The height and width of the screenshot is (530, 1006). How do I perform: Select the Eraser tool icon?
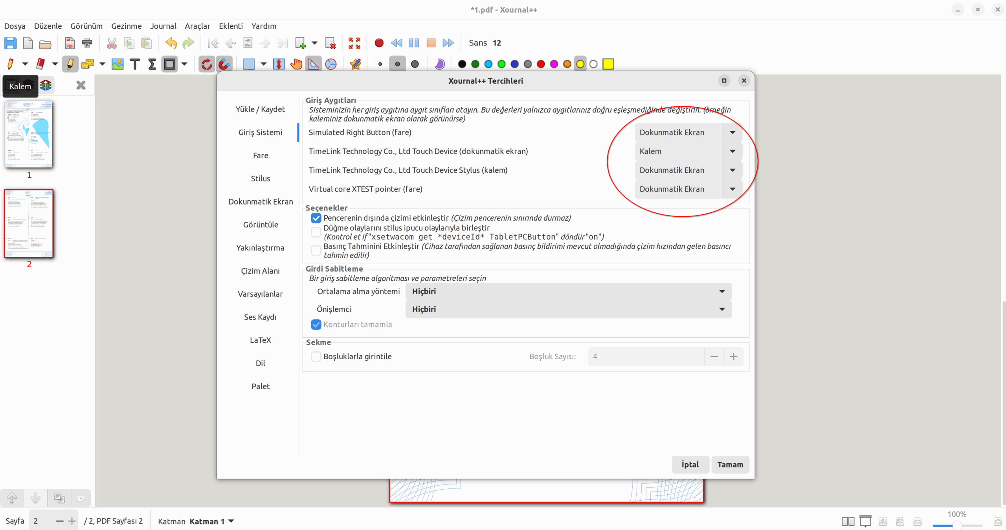click(x=40, y=64)
